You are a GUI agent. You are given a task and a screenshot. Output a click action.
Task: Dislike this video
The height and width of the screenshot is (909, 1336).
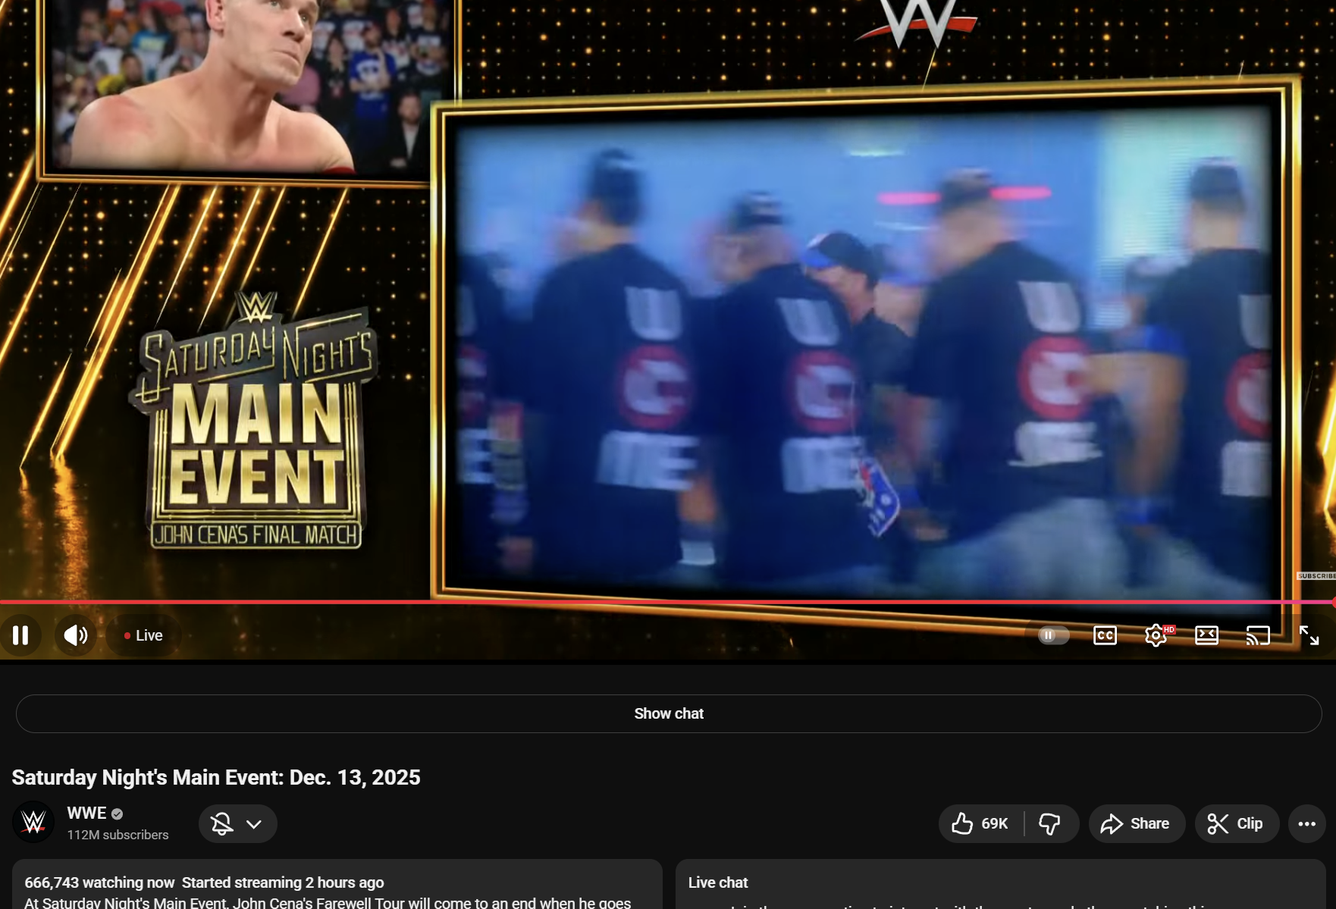pyautogui.click(x=1051, y=823)
